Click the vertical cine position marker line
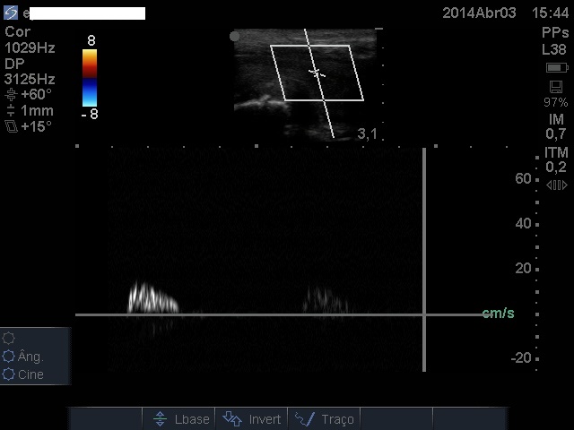 424,260
